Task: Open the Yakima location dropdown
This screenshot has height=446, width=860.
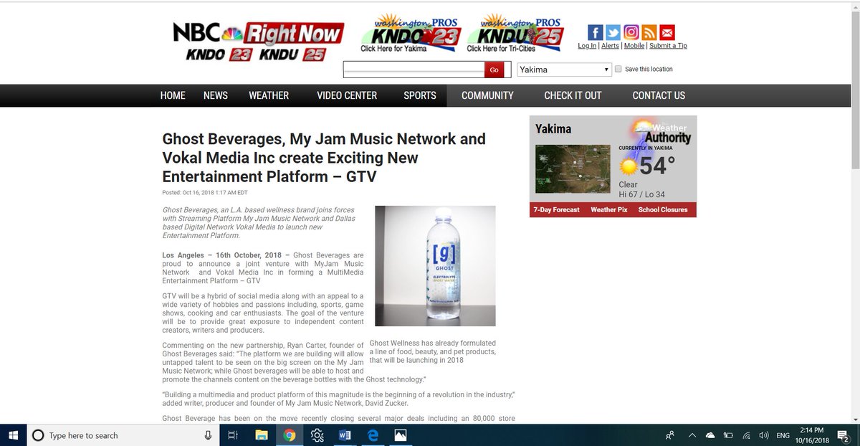Action: [564, 70]
